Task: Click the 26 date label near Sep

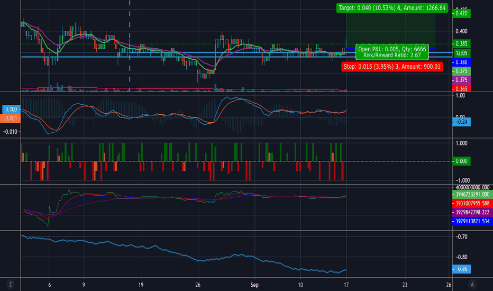Action: coord(198,285)
